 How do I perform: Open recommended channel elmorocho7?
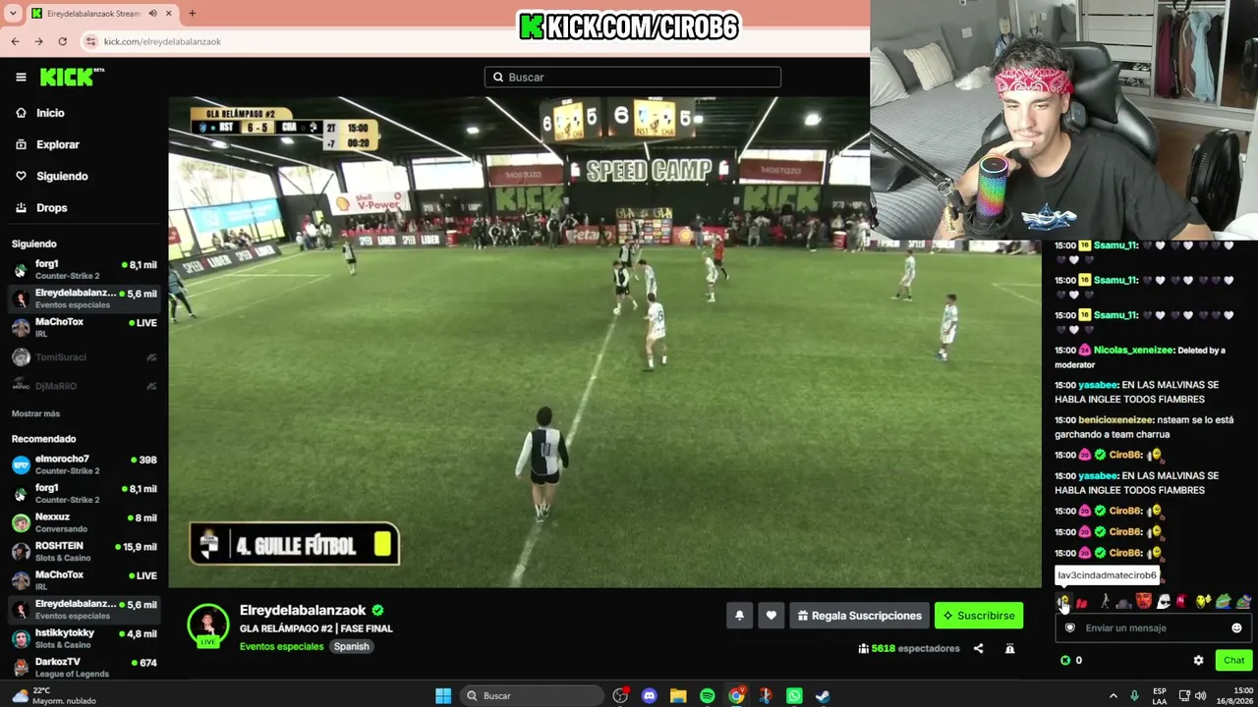(x=85, y=464)
